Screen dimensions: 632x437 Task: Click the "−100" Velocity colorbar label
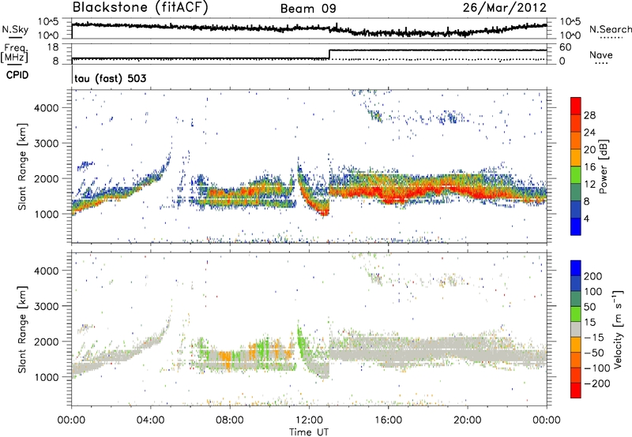(596, 368)
